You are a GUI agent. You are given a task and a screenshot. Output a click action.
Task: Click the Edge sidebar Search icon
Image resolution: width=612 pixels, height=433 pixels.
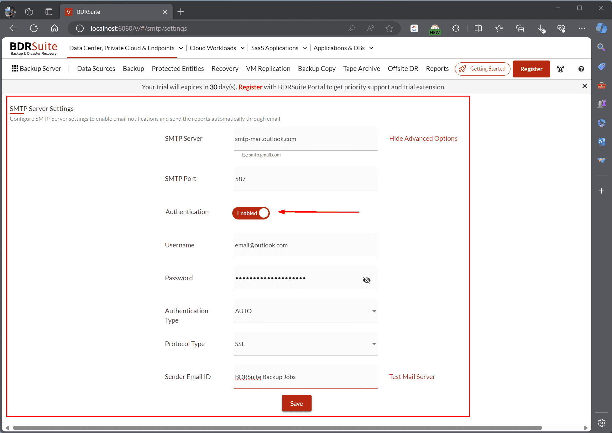[601, 47]
